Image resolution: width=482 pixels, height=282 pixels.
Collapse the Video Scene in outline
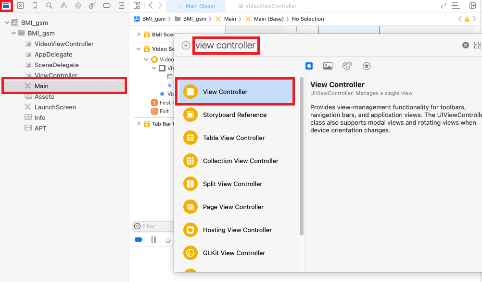pos(139,49)
